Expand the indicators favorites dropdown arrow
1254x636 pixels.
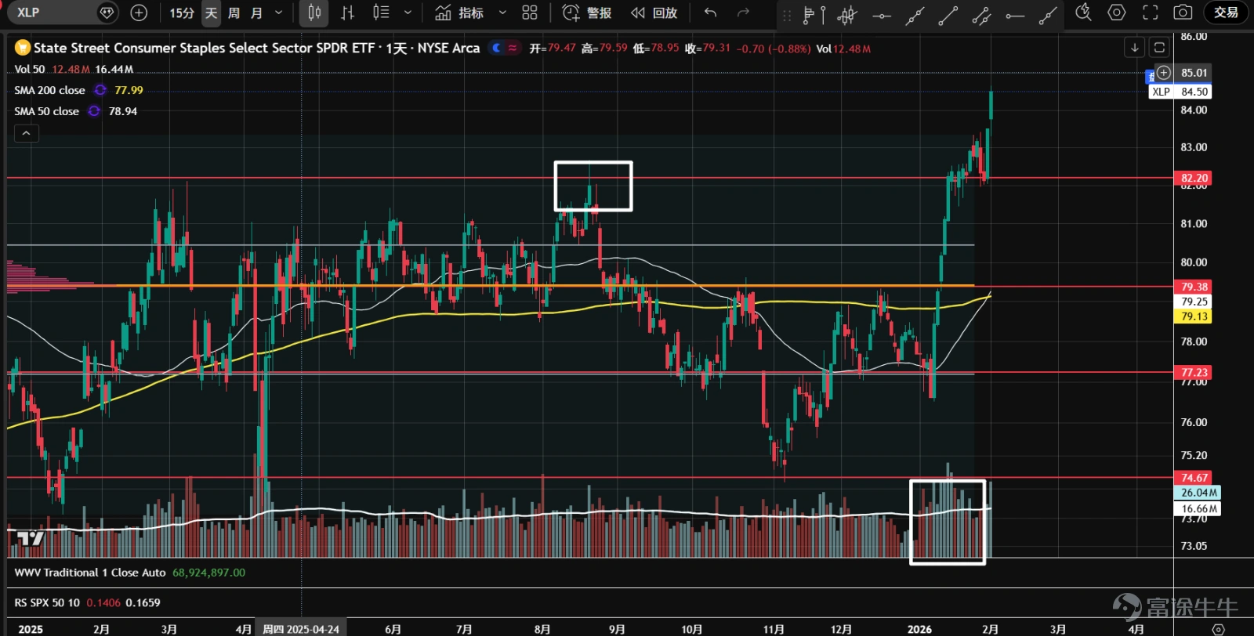[502, 13]
